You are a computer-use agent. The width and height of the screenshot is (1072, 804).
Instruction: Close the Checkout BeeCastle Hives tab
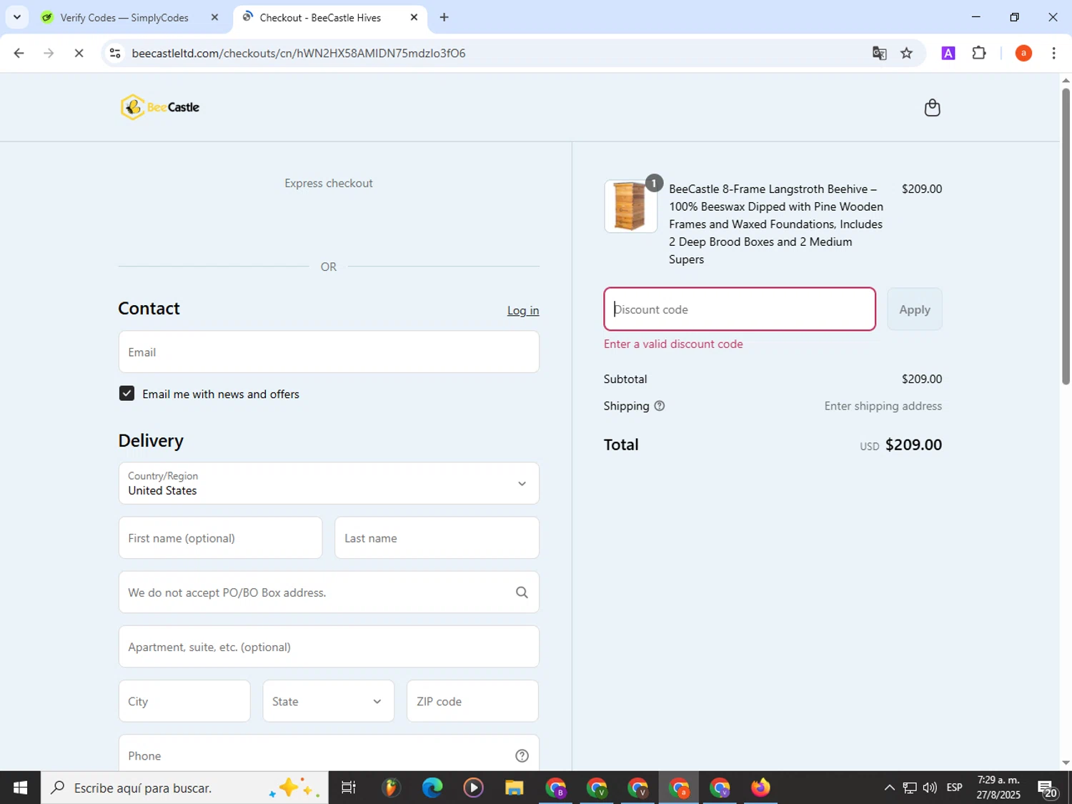[x=414, y=17]
